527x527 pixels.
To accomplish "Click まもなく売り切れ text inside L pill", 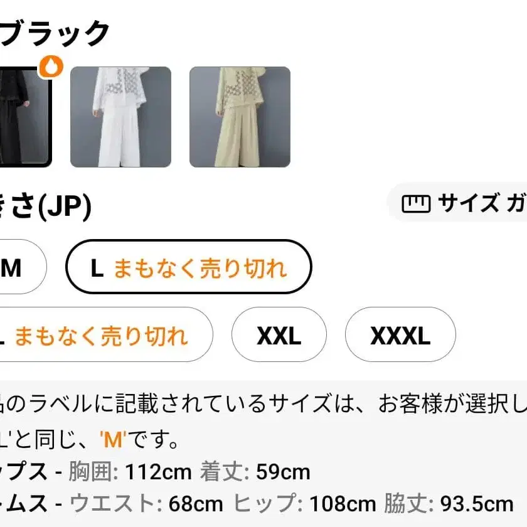I will pyautogui.click(x=200, y=269).
